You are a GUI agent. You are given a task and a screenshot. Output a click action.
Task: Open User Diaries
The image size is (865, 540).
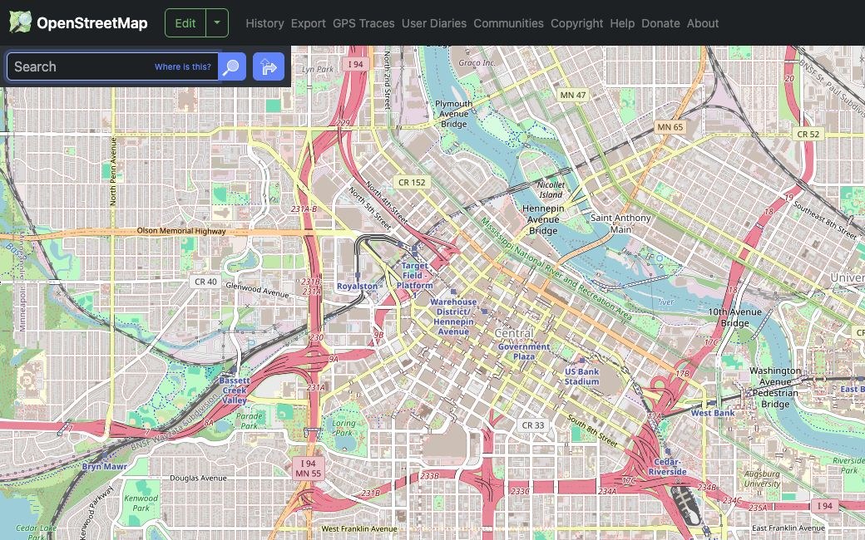[x=434, y=23]
